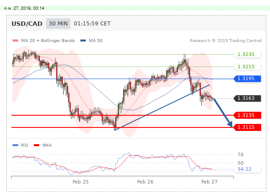
Task: Click the 9MA legend label text
Action: coord(47,145)
